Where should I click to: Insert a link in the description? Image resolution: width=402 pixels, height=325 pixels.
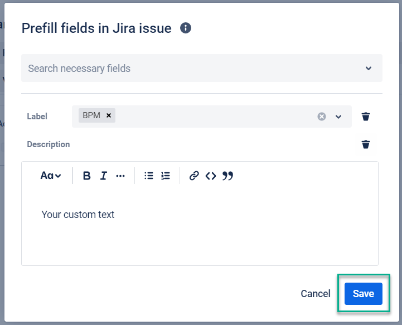[x=194, y=176]
